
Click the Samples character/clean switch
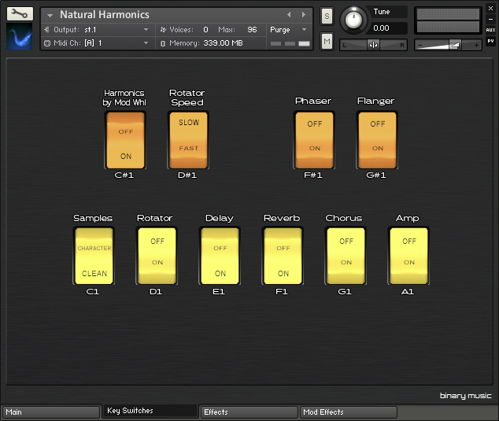click(94, 256)
